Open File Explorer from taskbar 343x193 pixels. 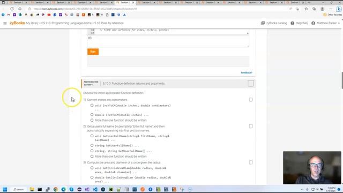coord(32,189)
